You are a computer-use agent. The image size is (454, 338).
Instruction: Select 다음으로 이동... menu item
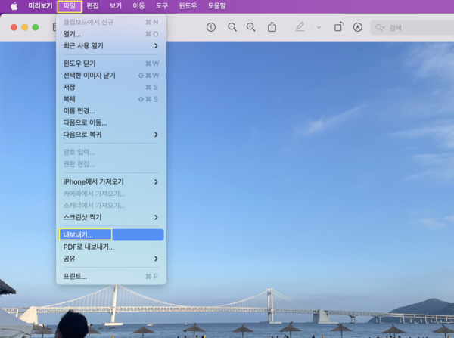tap(111, 122)
